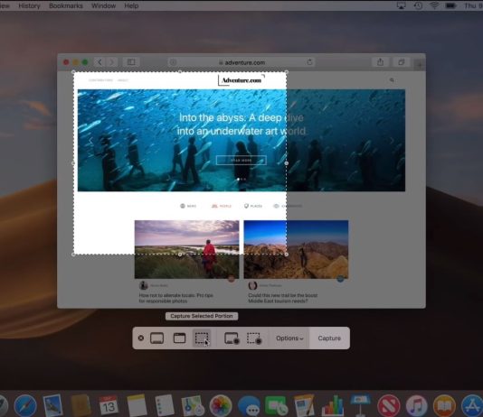Open News from the Dock
The width and height of the screenshot is (483, 417).
(389, 405)
